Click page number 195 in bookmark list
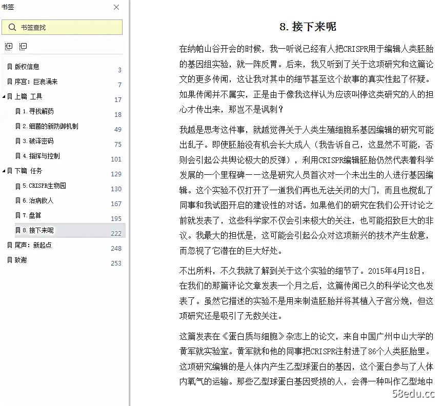Image resolution: width=443 pixels, height=406 pixels. click(x=116, y=219)
